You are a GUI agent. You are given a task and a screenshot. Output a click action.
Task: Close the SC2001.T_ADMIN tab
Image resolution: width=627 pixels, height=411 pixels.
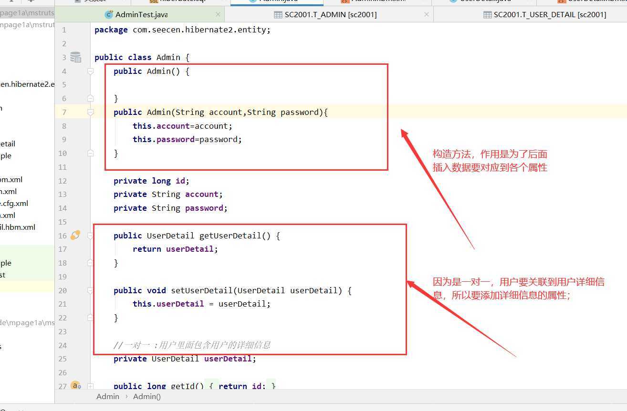coord(427,14)
